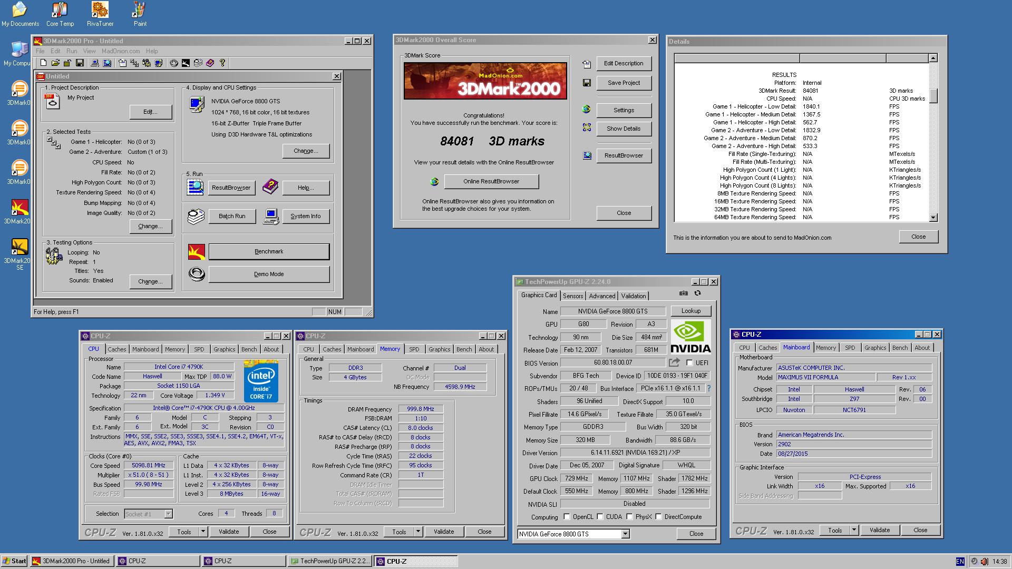Click the Demo Mode button

[269, 274]
